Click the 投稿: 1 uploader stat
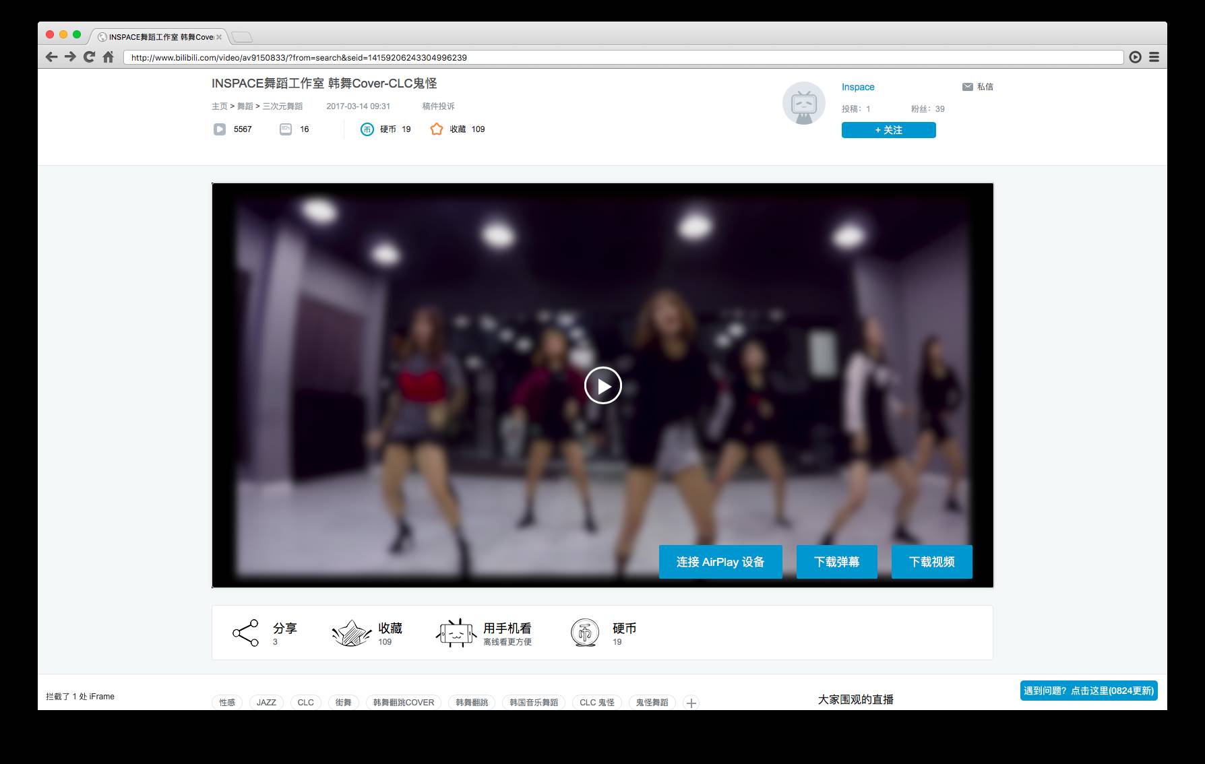This screenshot has height=764, width=1205. (x=856, y=109)
